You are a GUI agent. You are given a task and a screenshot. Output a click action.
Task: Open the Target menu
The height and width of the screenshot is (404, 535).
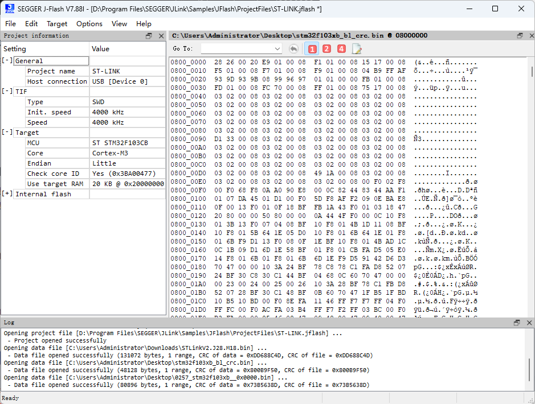(x=57, y=24)
